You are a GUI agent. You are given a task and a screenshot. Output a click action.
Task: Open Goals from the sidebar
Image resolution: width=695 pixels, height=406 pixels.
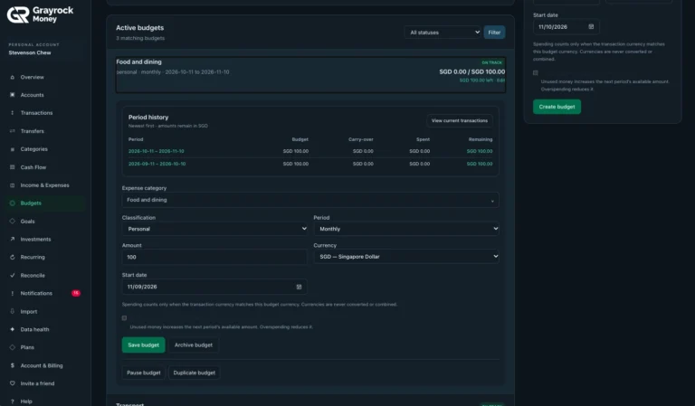[x=27, y=221]
